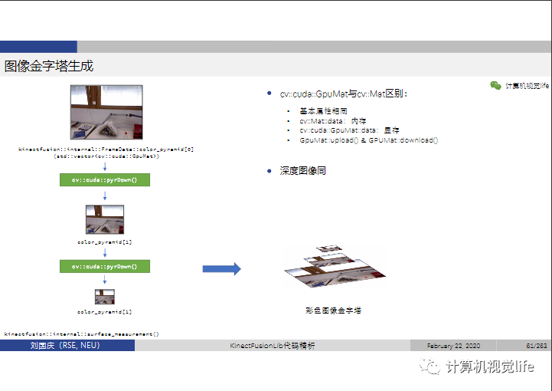The image size is (552, 391).
Task: Click the color_pyramid label under the smallest image
Action: coord(105,312)
